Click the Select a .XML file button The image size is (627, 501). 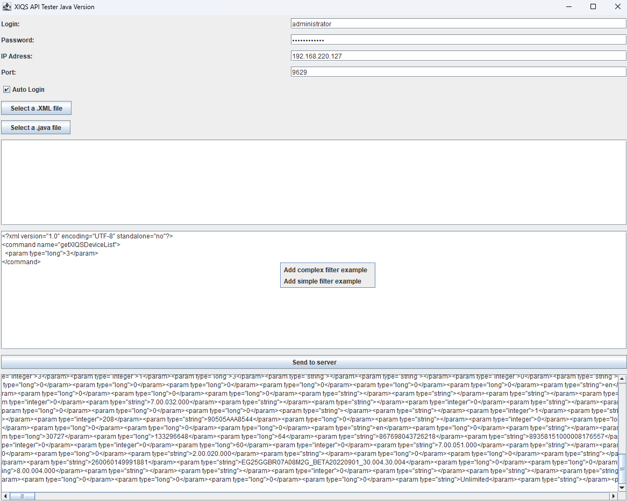click(x=36, y=108)
